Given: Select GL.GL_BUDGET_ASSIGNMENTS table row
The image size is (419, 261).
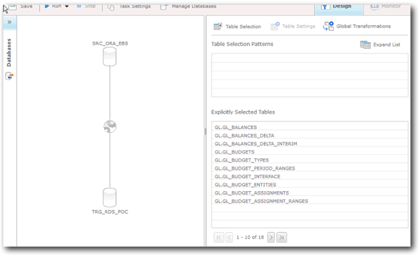Looking at the screenshot, I should coord(309,193).
